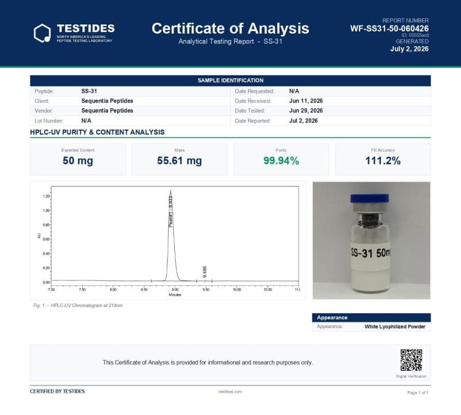Click the Certificate of Analysis title

point(230,29)
